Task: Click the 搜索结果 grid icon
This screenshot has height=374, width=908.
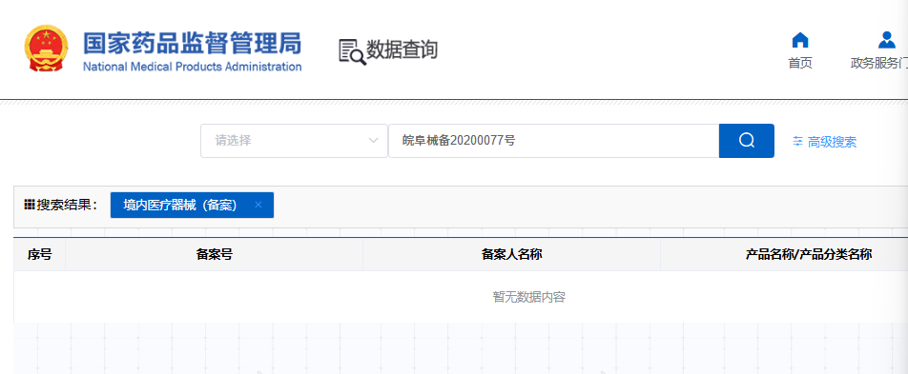Action: [x=30, y=204]
